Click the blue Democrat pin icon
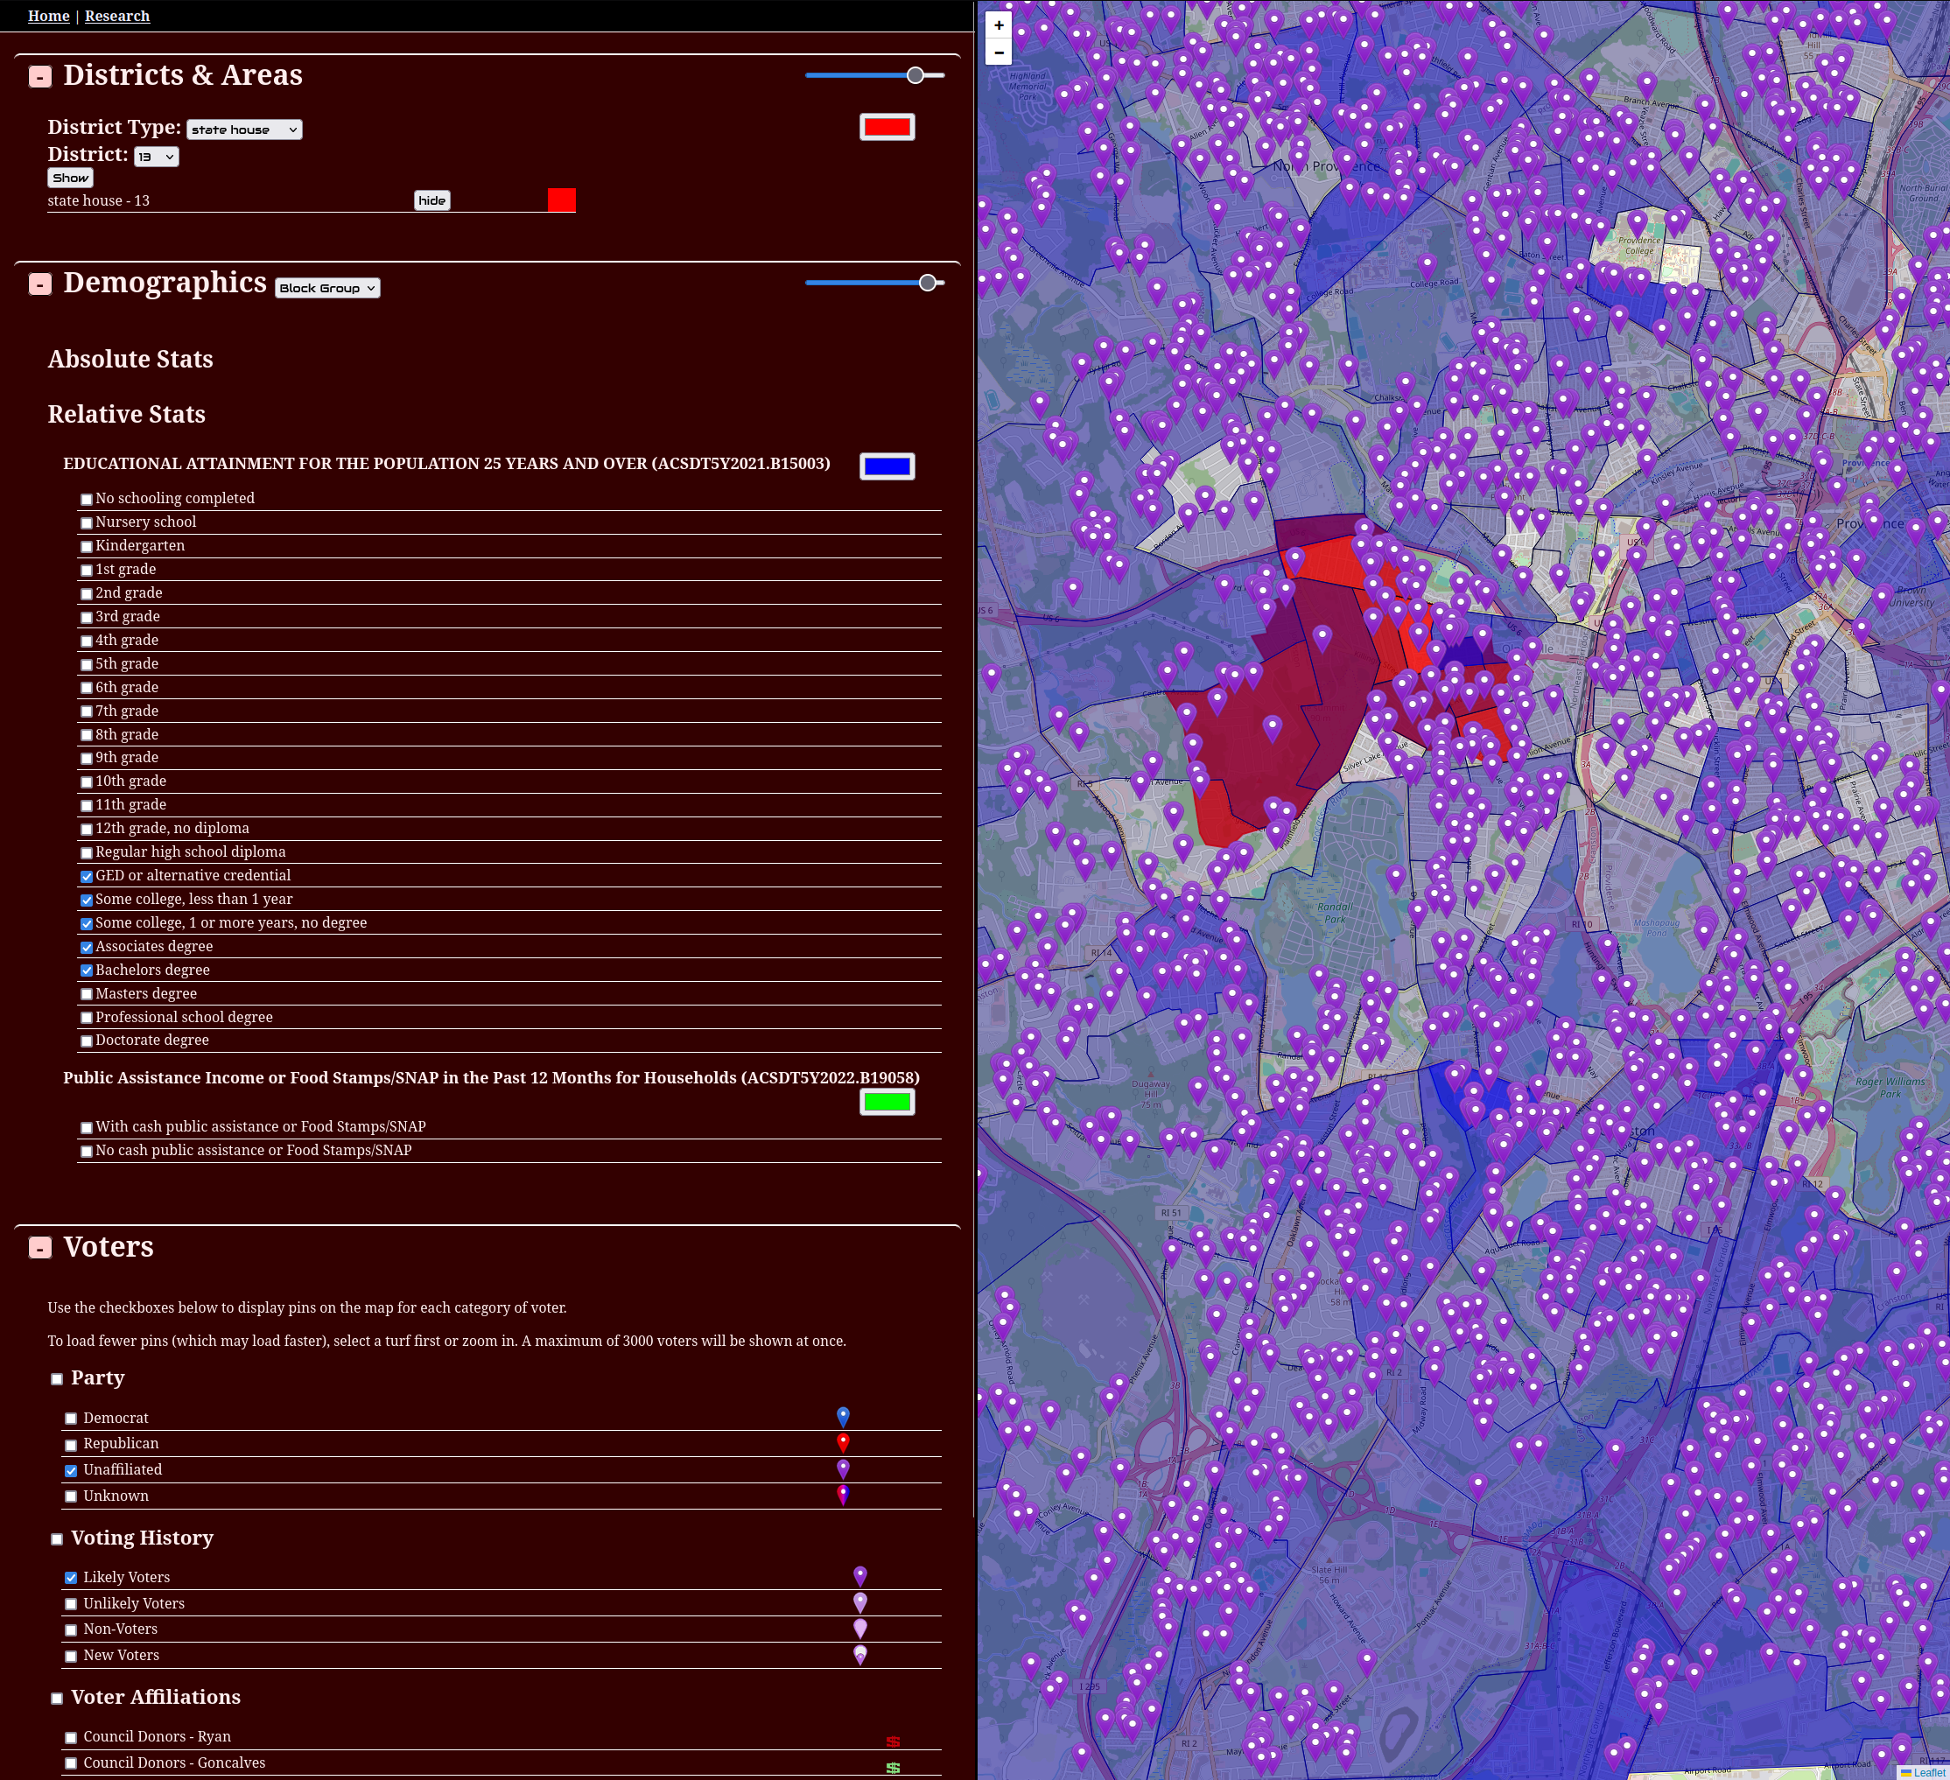 pyautogui.click(x=843, y=1416)
